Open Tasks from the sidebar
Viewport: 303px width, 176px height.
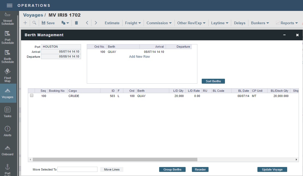[8, 112]
